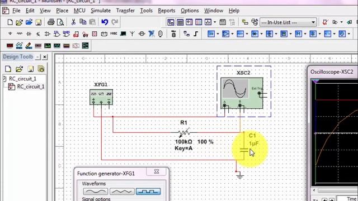Open the Basic resistor component group
358x201 pixels.
(20, 34)
